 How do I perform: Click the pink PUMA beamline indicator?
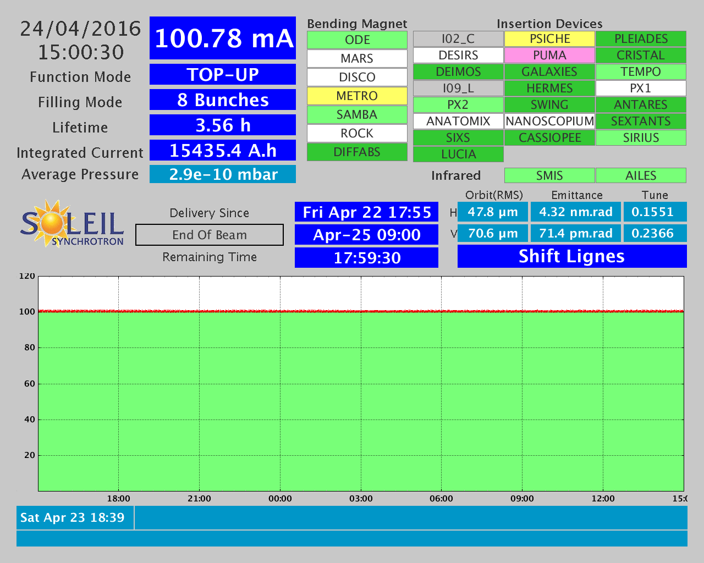pyautogui.click(x=549, y=56)
